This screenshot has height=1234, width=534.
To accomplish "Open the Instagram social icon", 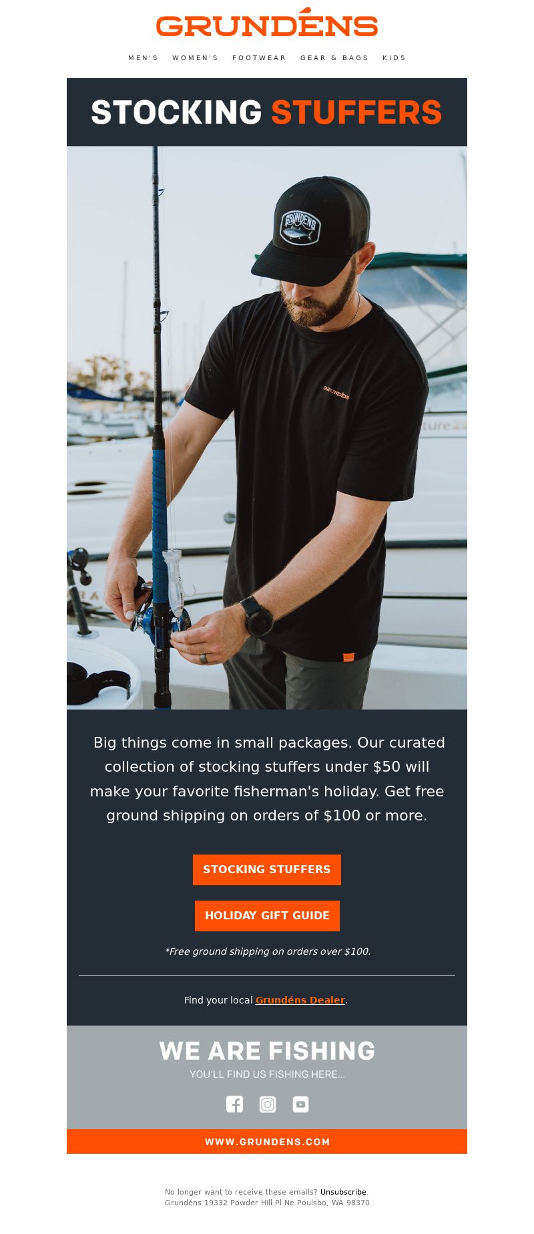I will (268, 1104).
